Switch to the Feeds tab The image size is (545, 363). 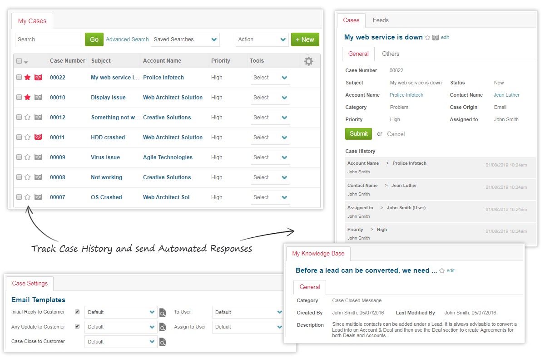tap(380, 20)
